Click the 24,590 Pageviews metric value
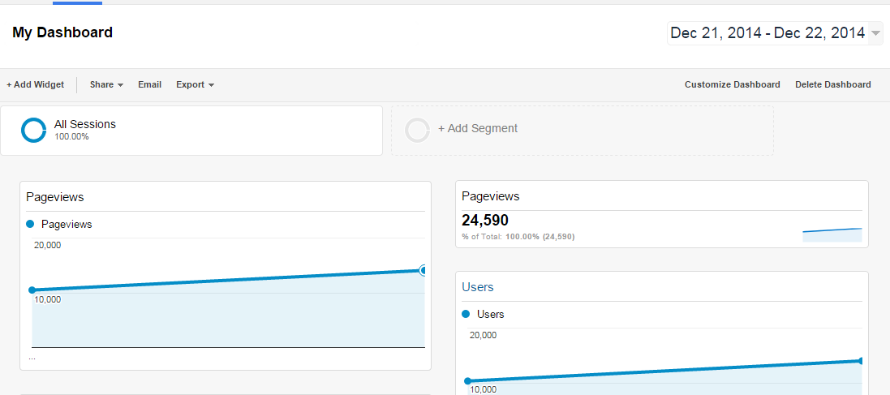890x395 pixels. (484, 220)
